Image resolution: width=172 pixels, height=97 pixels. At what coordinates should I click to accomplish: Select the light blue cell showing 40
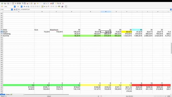(x=137, y=30)
